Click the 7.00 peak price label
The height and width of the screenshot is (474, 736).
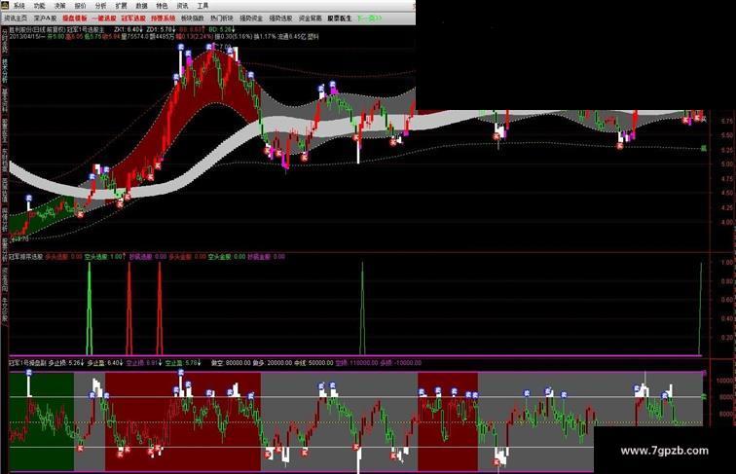click(224, 47)
